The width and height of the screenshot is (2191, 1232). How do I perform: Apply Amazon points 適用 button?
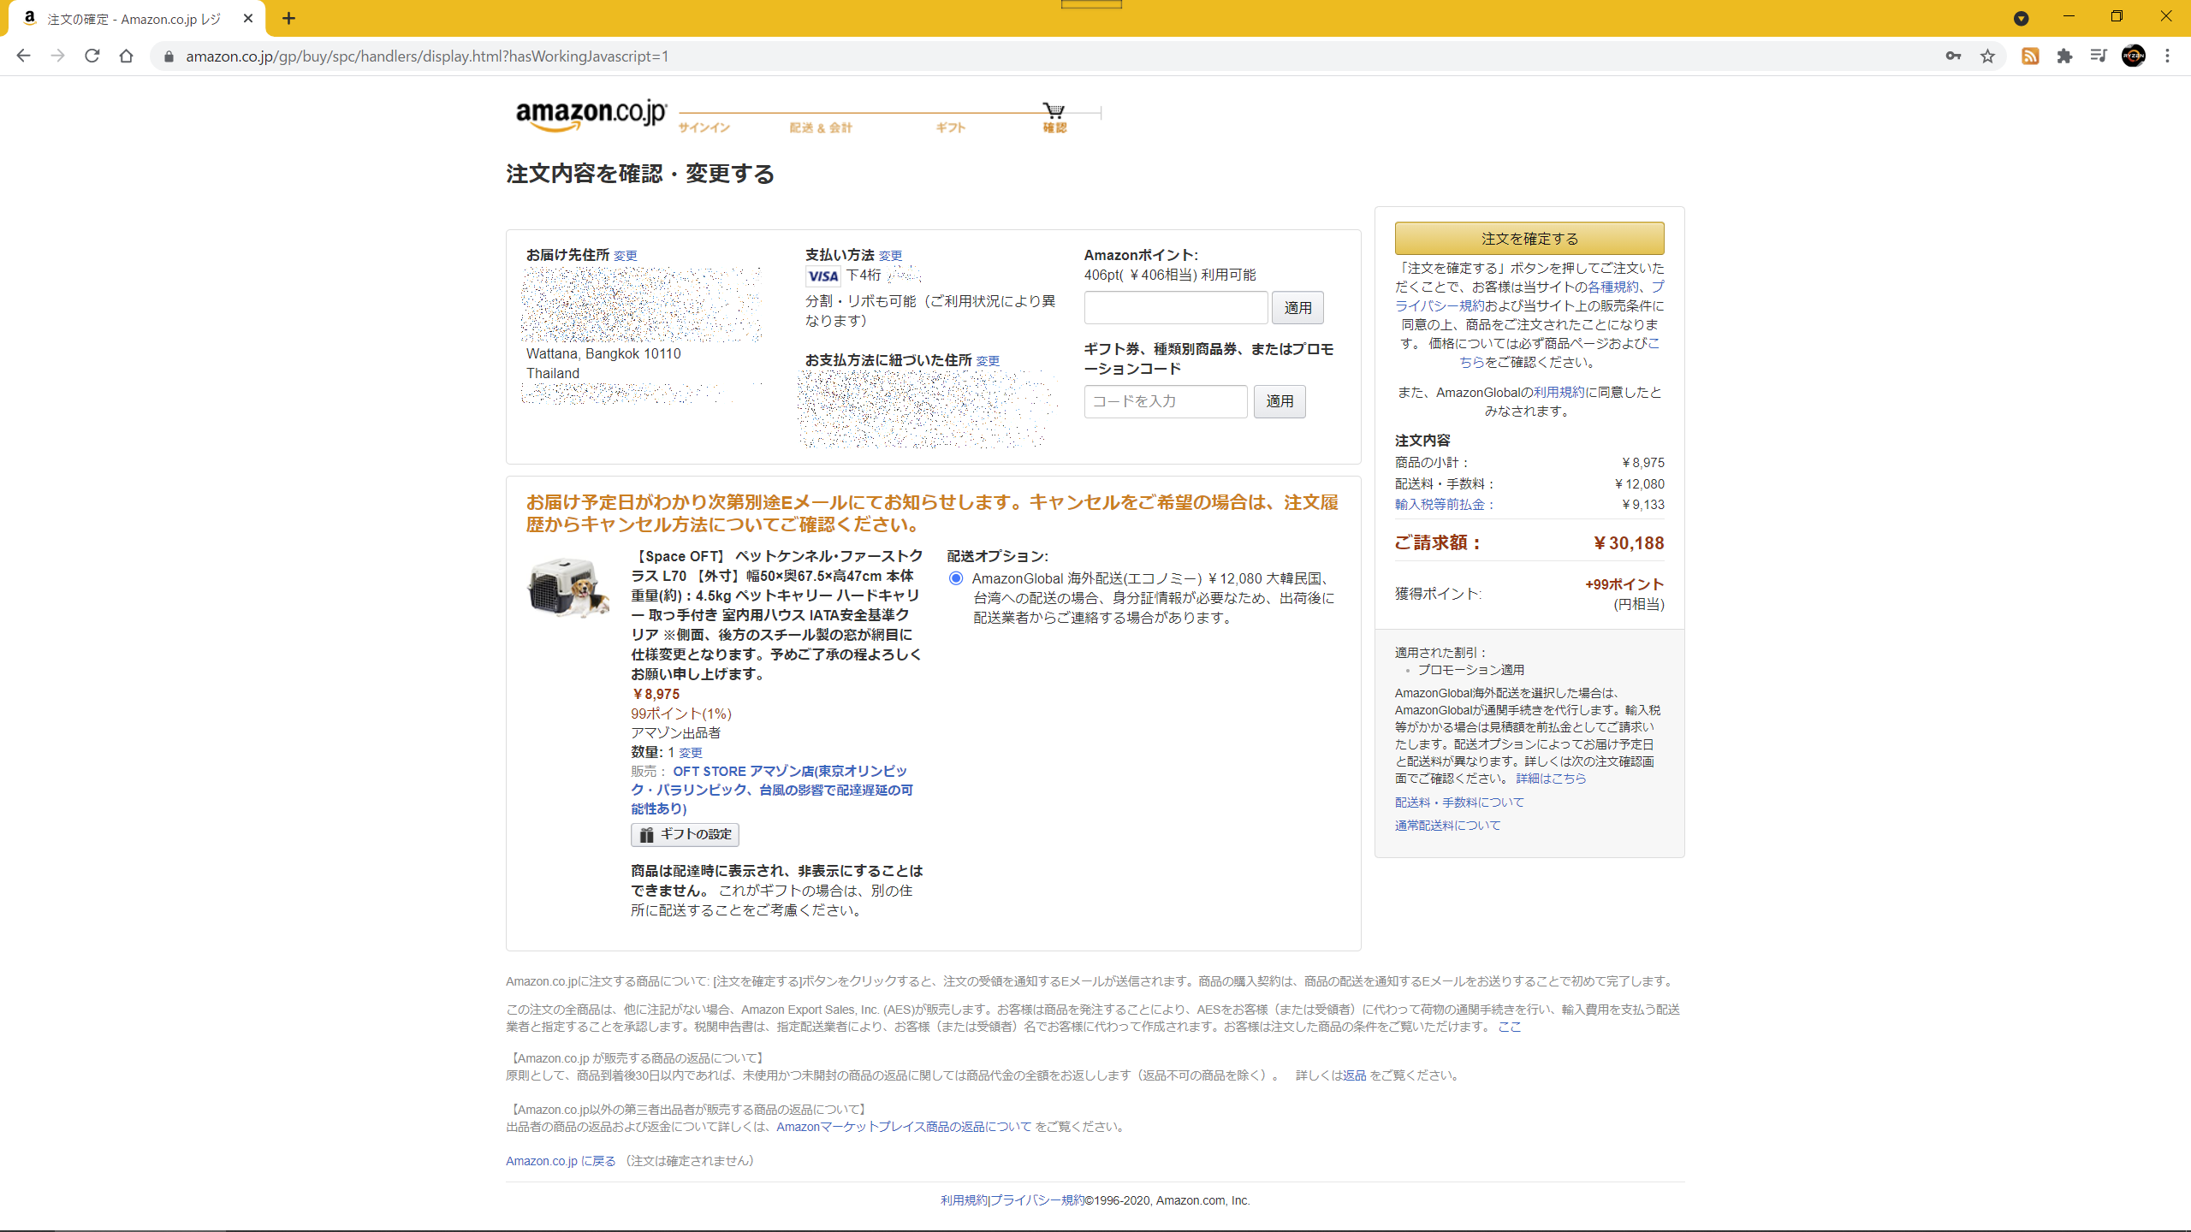click(1297, 307)
